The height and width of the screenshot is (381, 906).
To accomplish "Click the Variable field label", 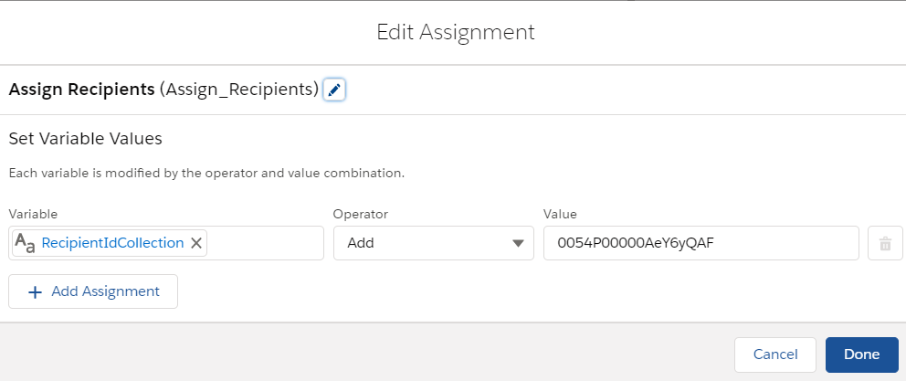I will (x=33, y=214).
